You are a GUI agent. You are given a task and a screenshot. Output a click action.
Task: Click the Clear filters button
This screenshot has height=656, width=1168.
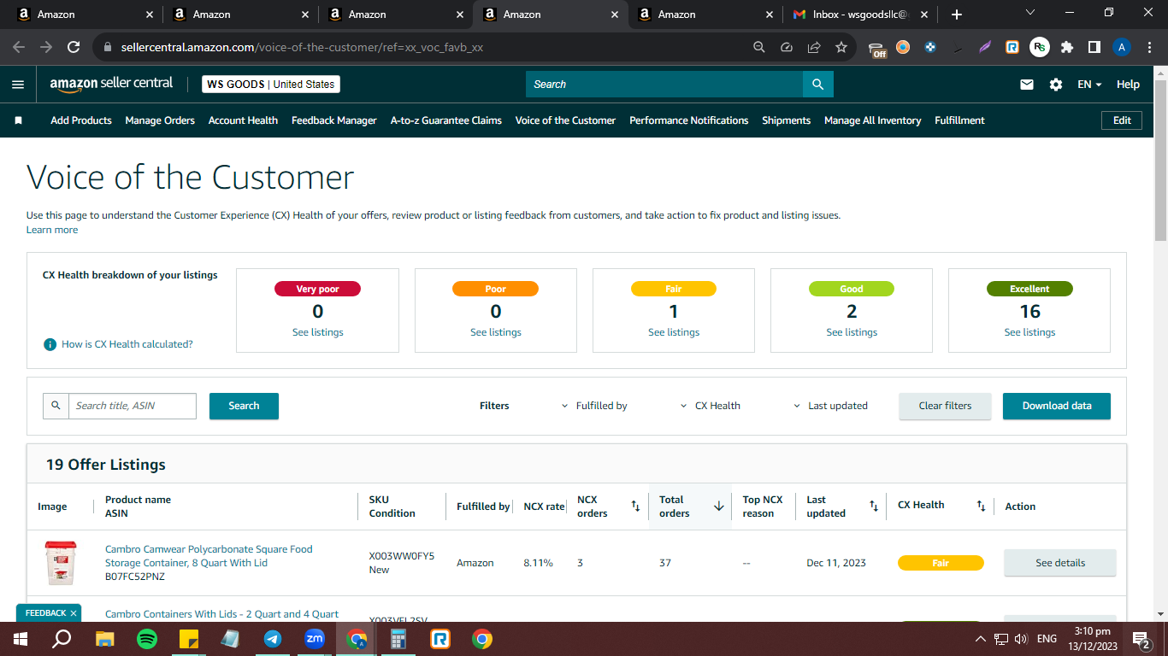click(945, 406)
